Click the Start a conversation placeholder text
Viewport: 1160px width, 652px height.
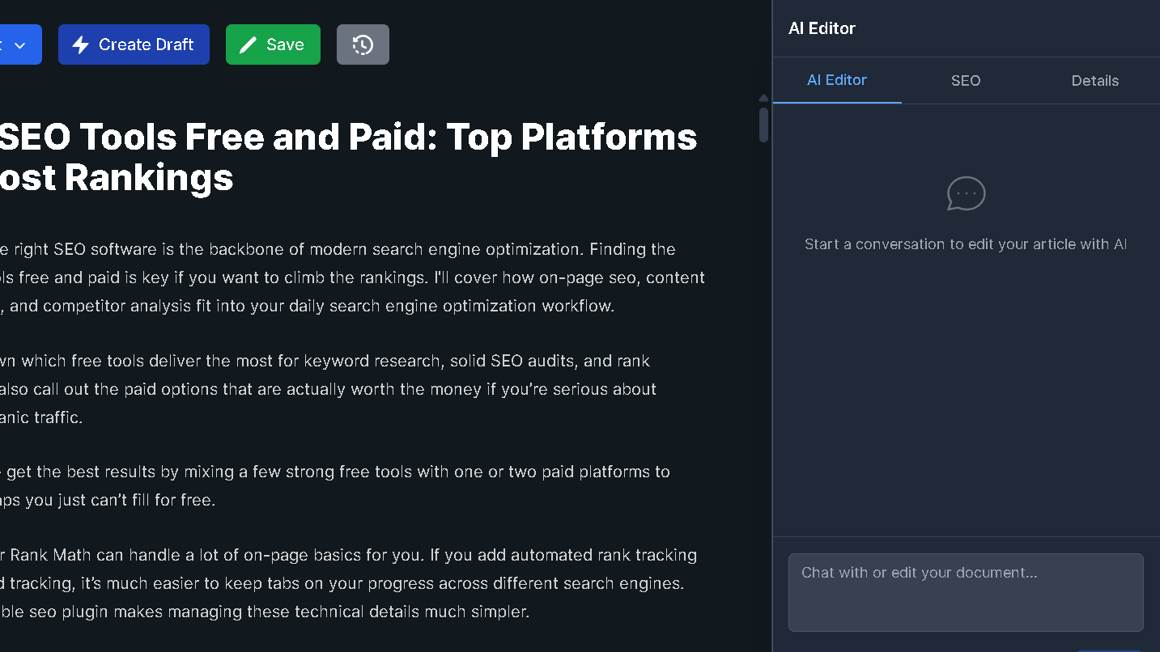(x=966, y=244)
